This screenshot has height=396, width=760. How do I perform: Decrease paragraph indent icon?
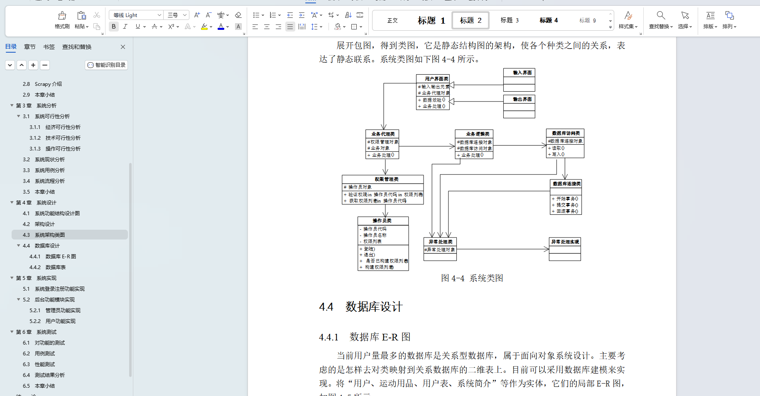[x=290, y=15]
